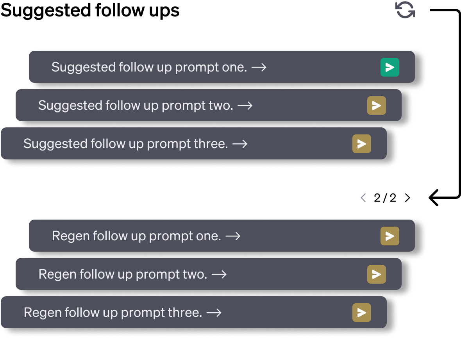461x338 pixels.
Task: Select "Regen follow up prompt one" text
Action: 136,236
